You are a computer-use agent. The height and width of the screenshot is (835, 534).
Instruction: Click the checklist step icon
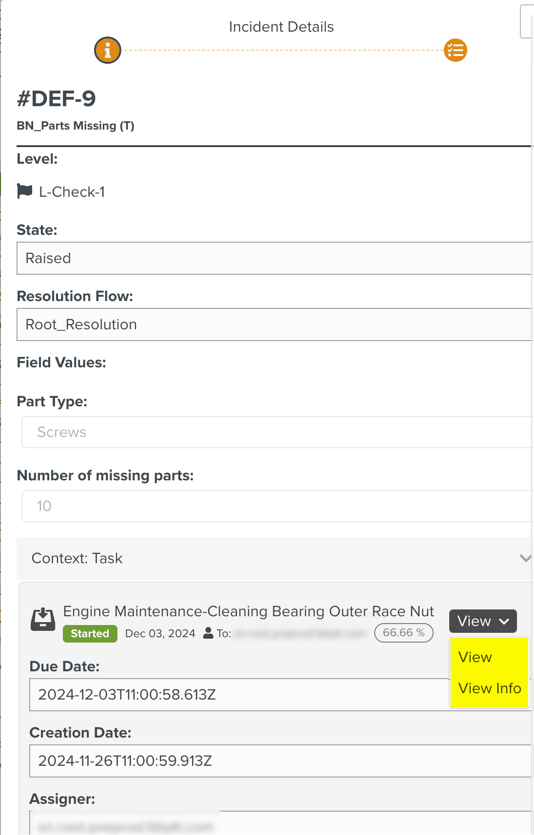[x=456, y=50]
